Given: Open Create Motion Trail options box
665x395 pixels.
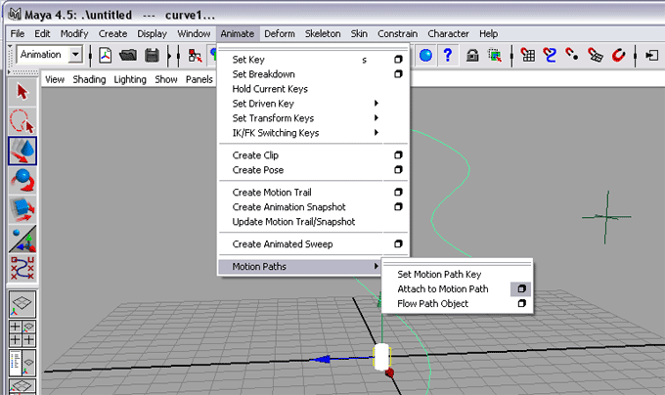Looking at the screenshot, I should (x=398, y=193).
